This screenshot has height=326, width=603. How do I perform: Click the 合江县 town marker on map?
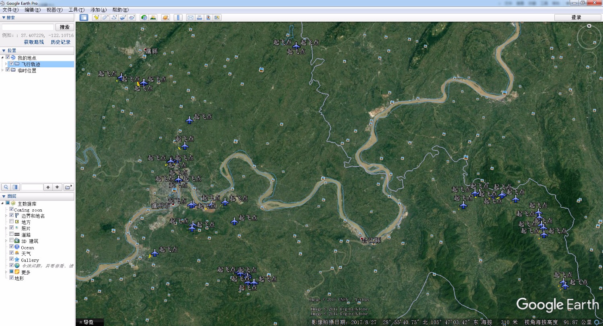(x=362, y=239)
